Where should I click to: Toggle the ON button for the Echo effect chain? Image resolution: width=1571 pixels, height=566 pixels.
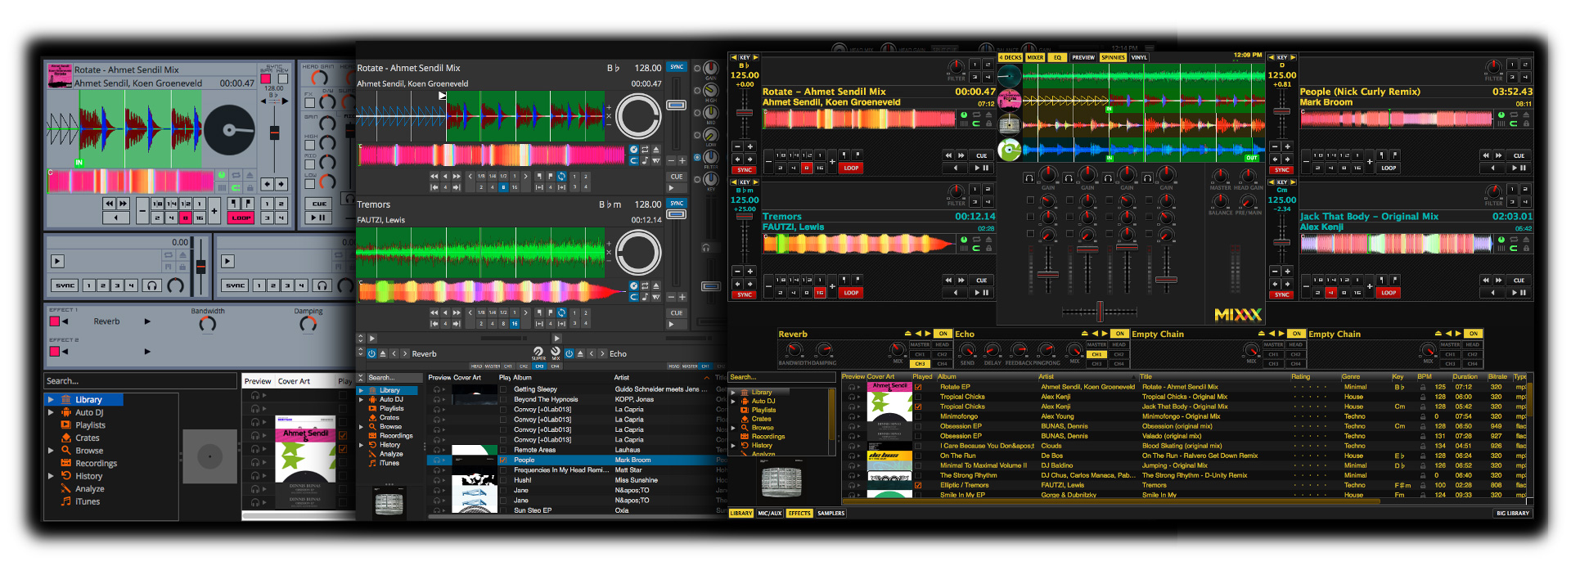[x=1119, y=334]
